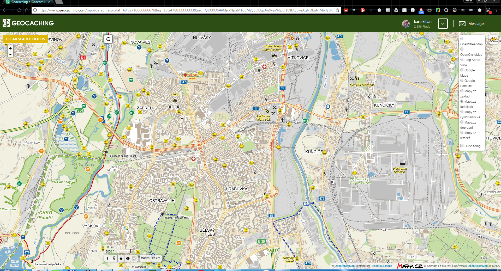Open the extension showing the 13m badge
Image resolution: width=501 pixels, height=271 pixels.
tap(421, 11)
